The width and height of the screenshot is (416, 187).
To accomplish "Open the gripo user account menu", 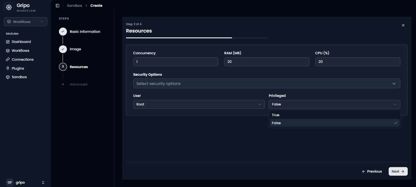I will pos(25,182).
